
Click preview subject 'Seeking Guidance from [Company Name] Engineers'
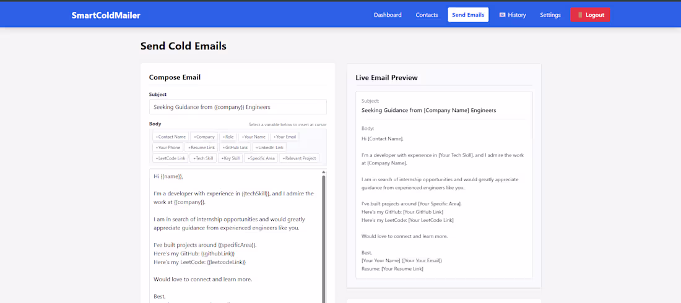428,110
